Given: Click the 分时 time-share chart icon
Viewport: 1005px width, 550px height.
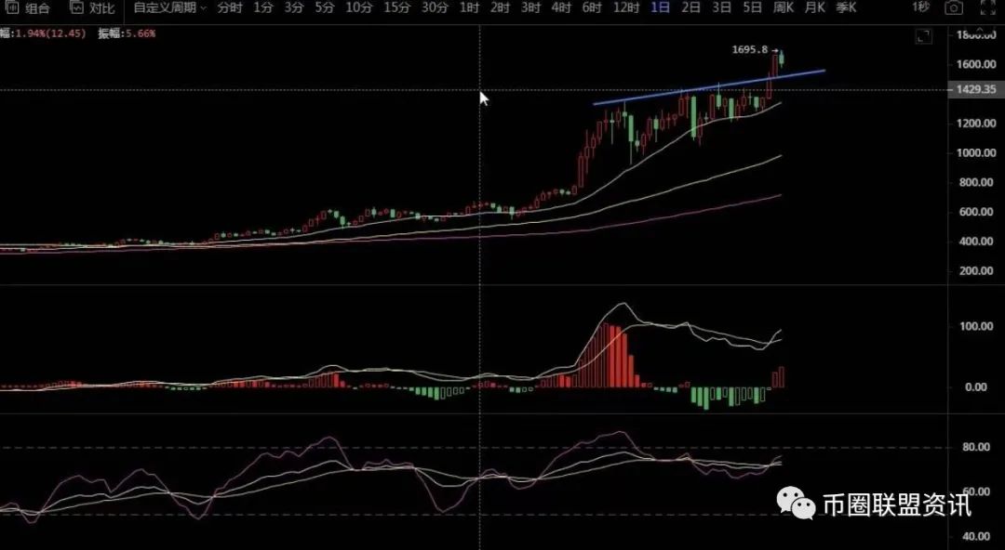Looking at the screenshot, I should [x=228, y=8].
